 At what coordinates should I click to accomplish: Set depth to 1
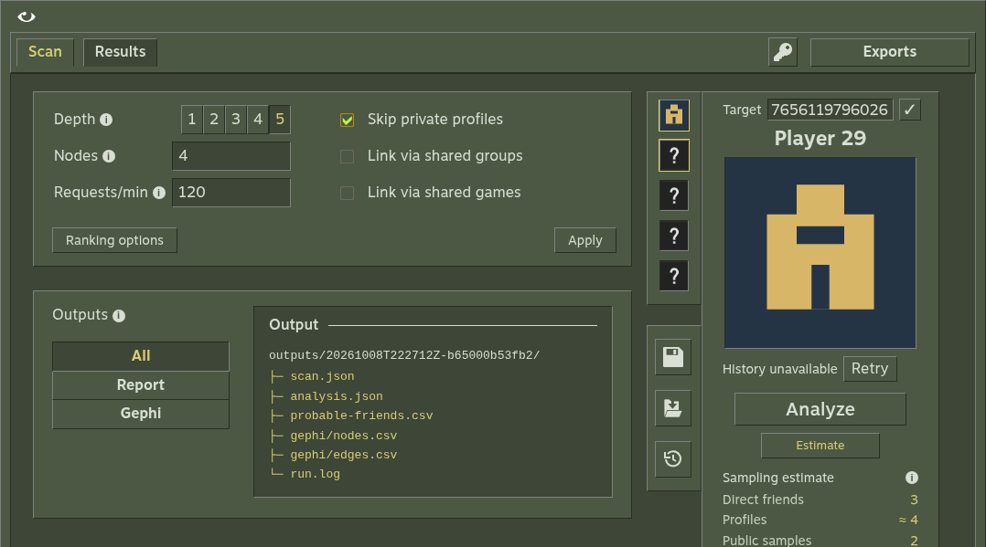pos(192,120)
